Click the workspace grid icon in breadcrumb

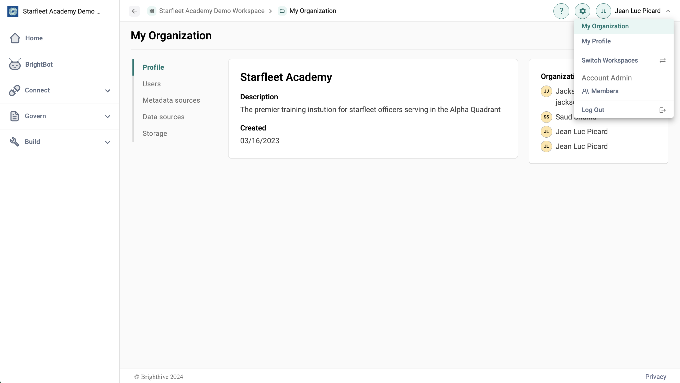coord(152,11)
